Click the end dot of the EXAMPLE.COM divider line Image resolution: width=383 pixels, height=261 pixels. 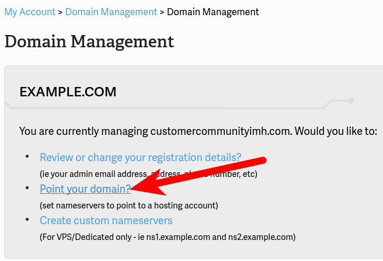click(x=351, y=100)
